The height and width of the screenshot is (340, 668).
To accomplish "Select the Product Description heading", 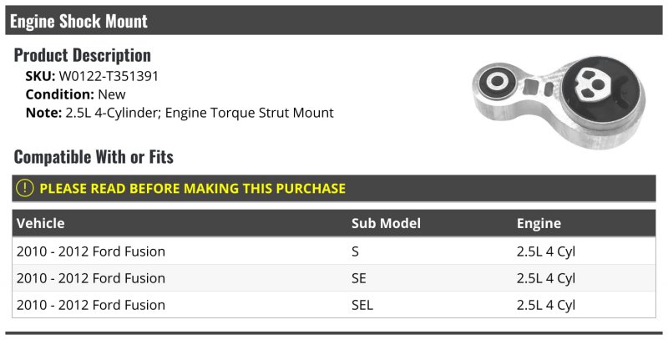I will [x=82, y=56].
